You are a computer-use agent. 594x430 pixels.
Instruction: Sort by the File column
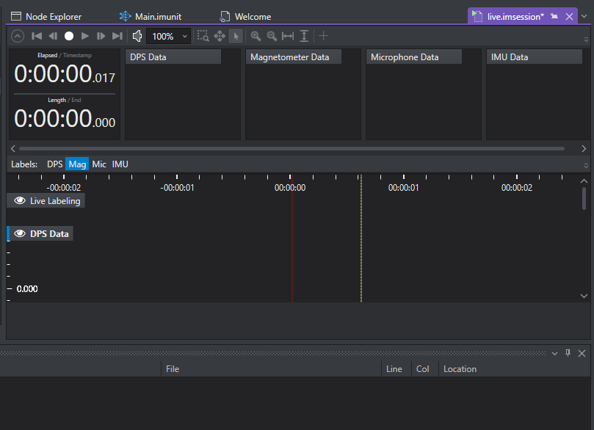coord(271,368)
